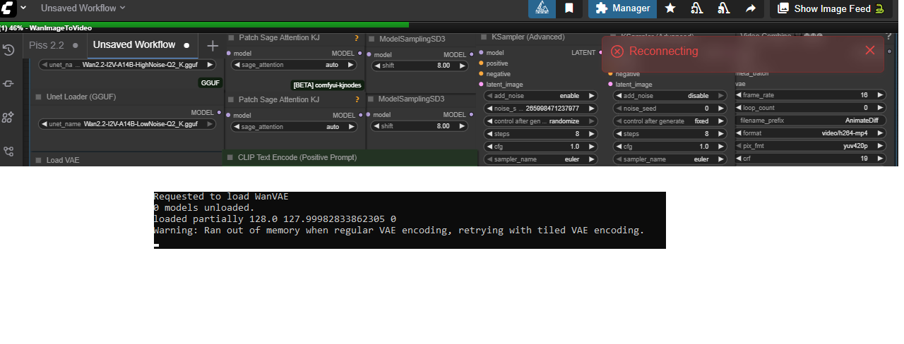Click the GGUF badge
The height and width of the screenshot is (344, 904).
(210, 82)
